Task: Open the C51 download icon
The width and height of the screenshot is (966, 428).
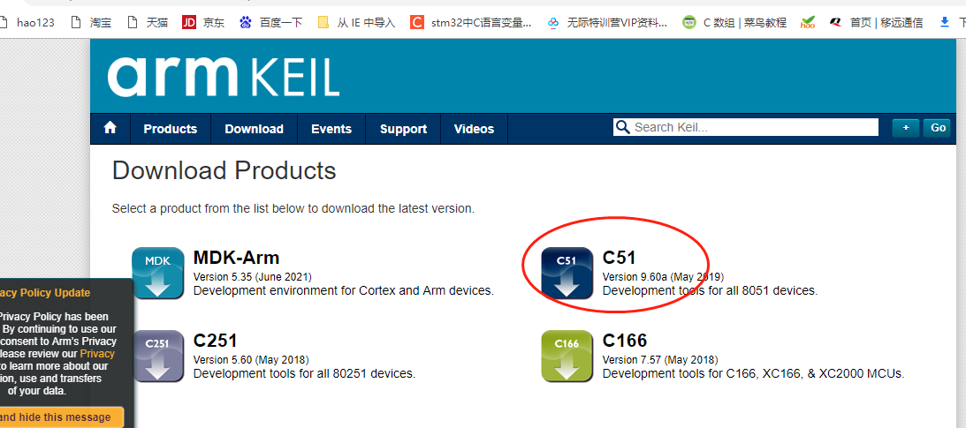Action: tap(567, 273)
